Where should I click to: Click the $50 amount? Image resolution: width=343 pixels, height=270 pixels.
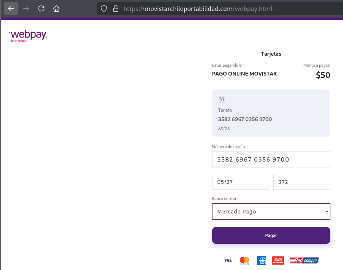click(323, 75)
